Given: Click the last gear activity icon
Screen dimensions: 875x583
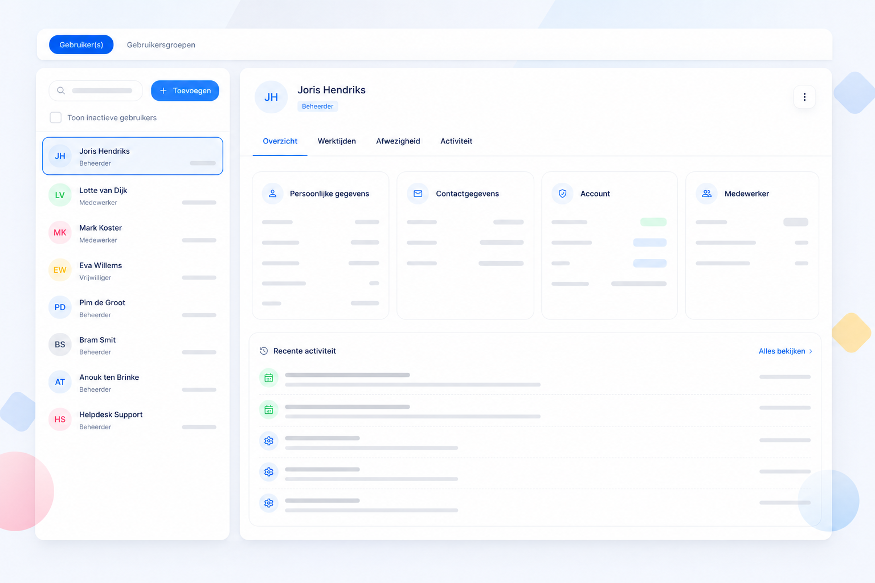Looking at the screenshot, I should 269,503.
